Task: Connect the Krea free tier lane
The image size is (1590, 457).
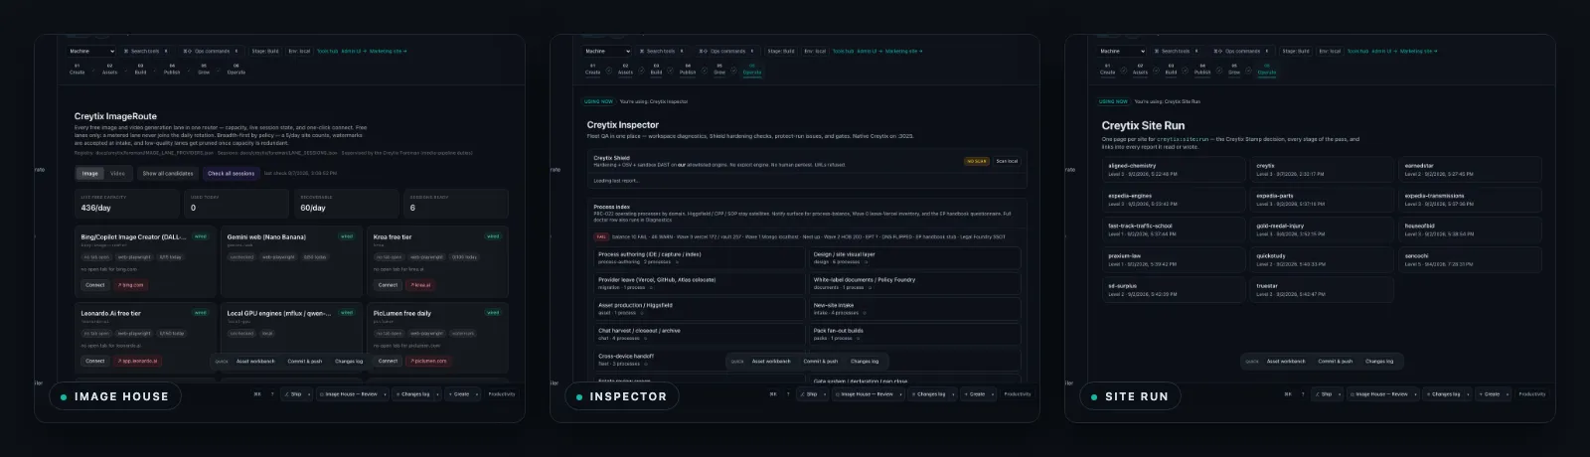Action: point(388,285)
